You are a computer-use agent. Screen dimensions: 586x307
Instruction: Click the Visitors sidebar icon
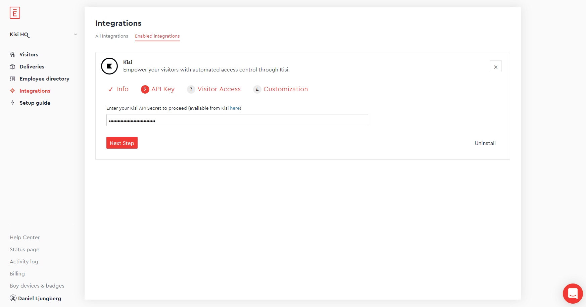click(x=12, y=54)
